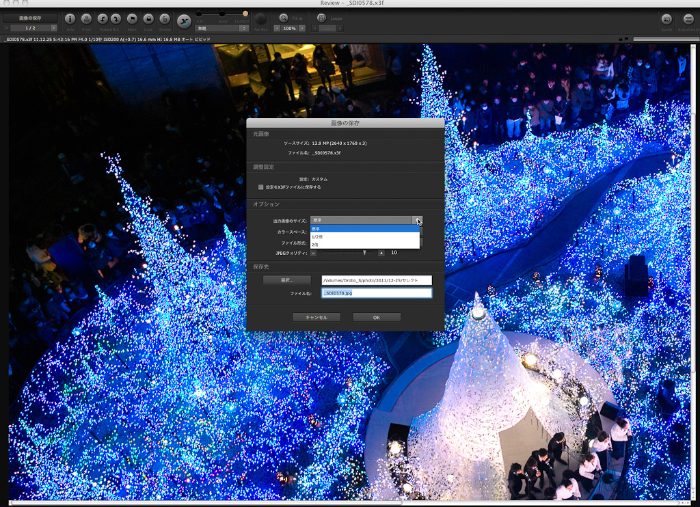
Task: Select the Auto setting mode radio
Action: point(222,14)
